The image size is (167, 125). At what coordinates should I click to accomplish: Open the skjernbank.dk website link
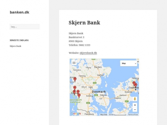pos(88,53)
